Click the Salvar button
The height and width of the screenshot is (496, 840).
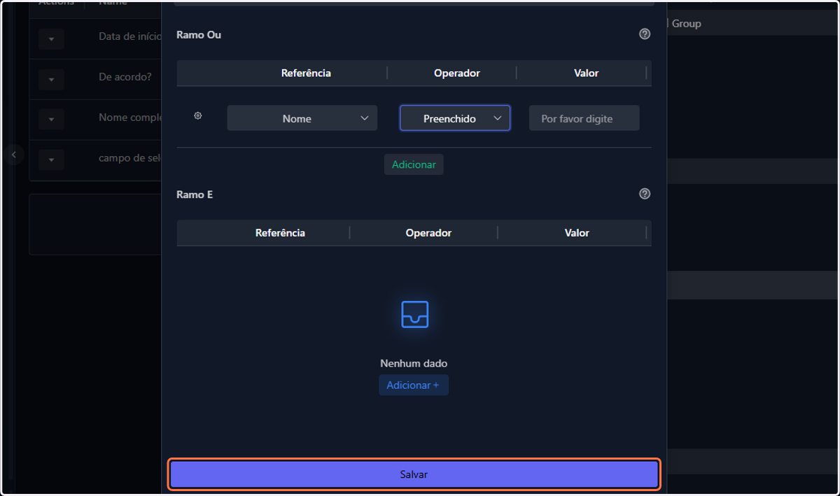pos(414,474)
